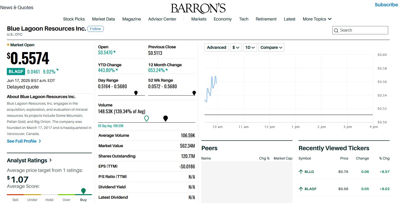Click the Day Range marker dot
This screenshot has width=399, height=203.
coord(136,93)
